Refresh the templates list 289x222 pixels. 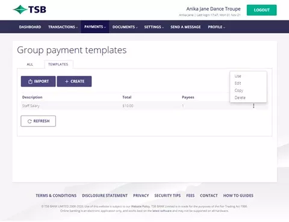[x=38, y=121]
